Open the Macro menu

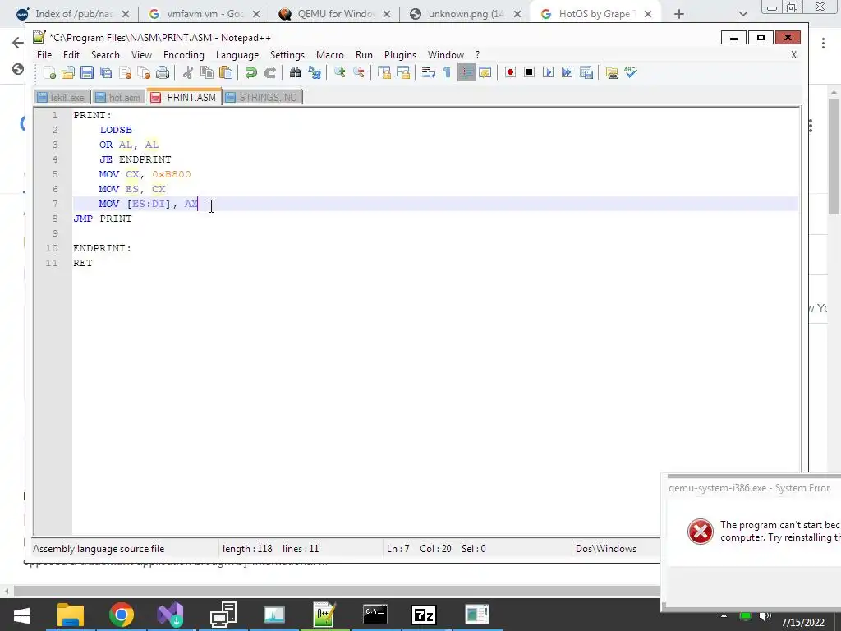tap(330, 55)
